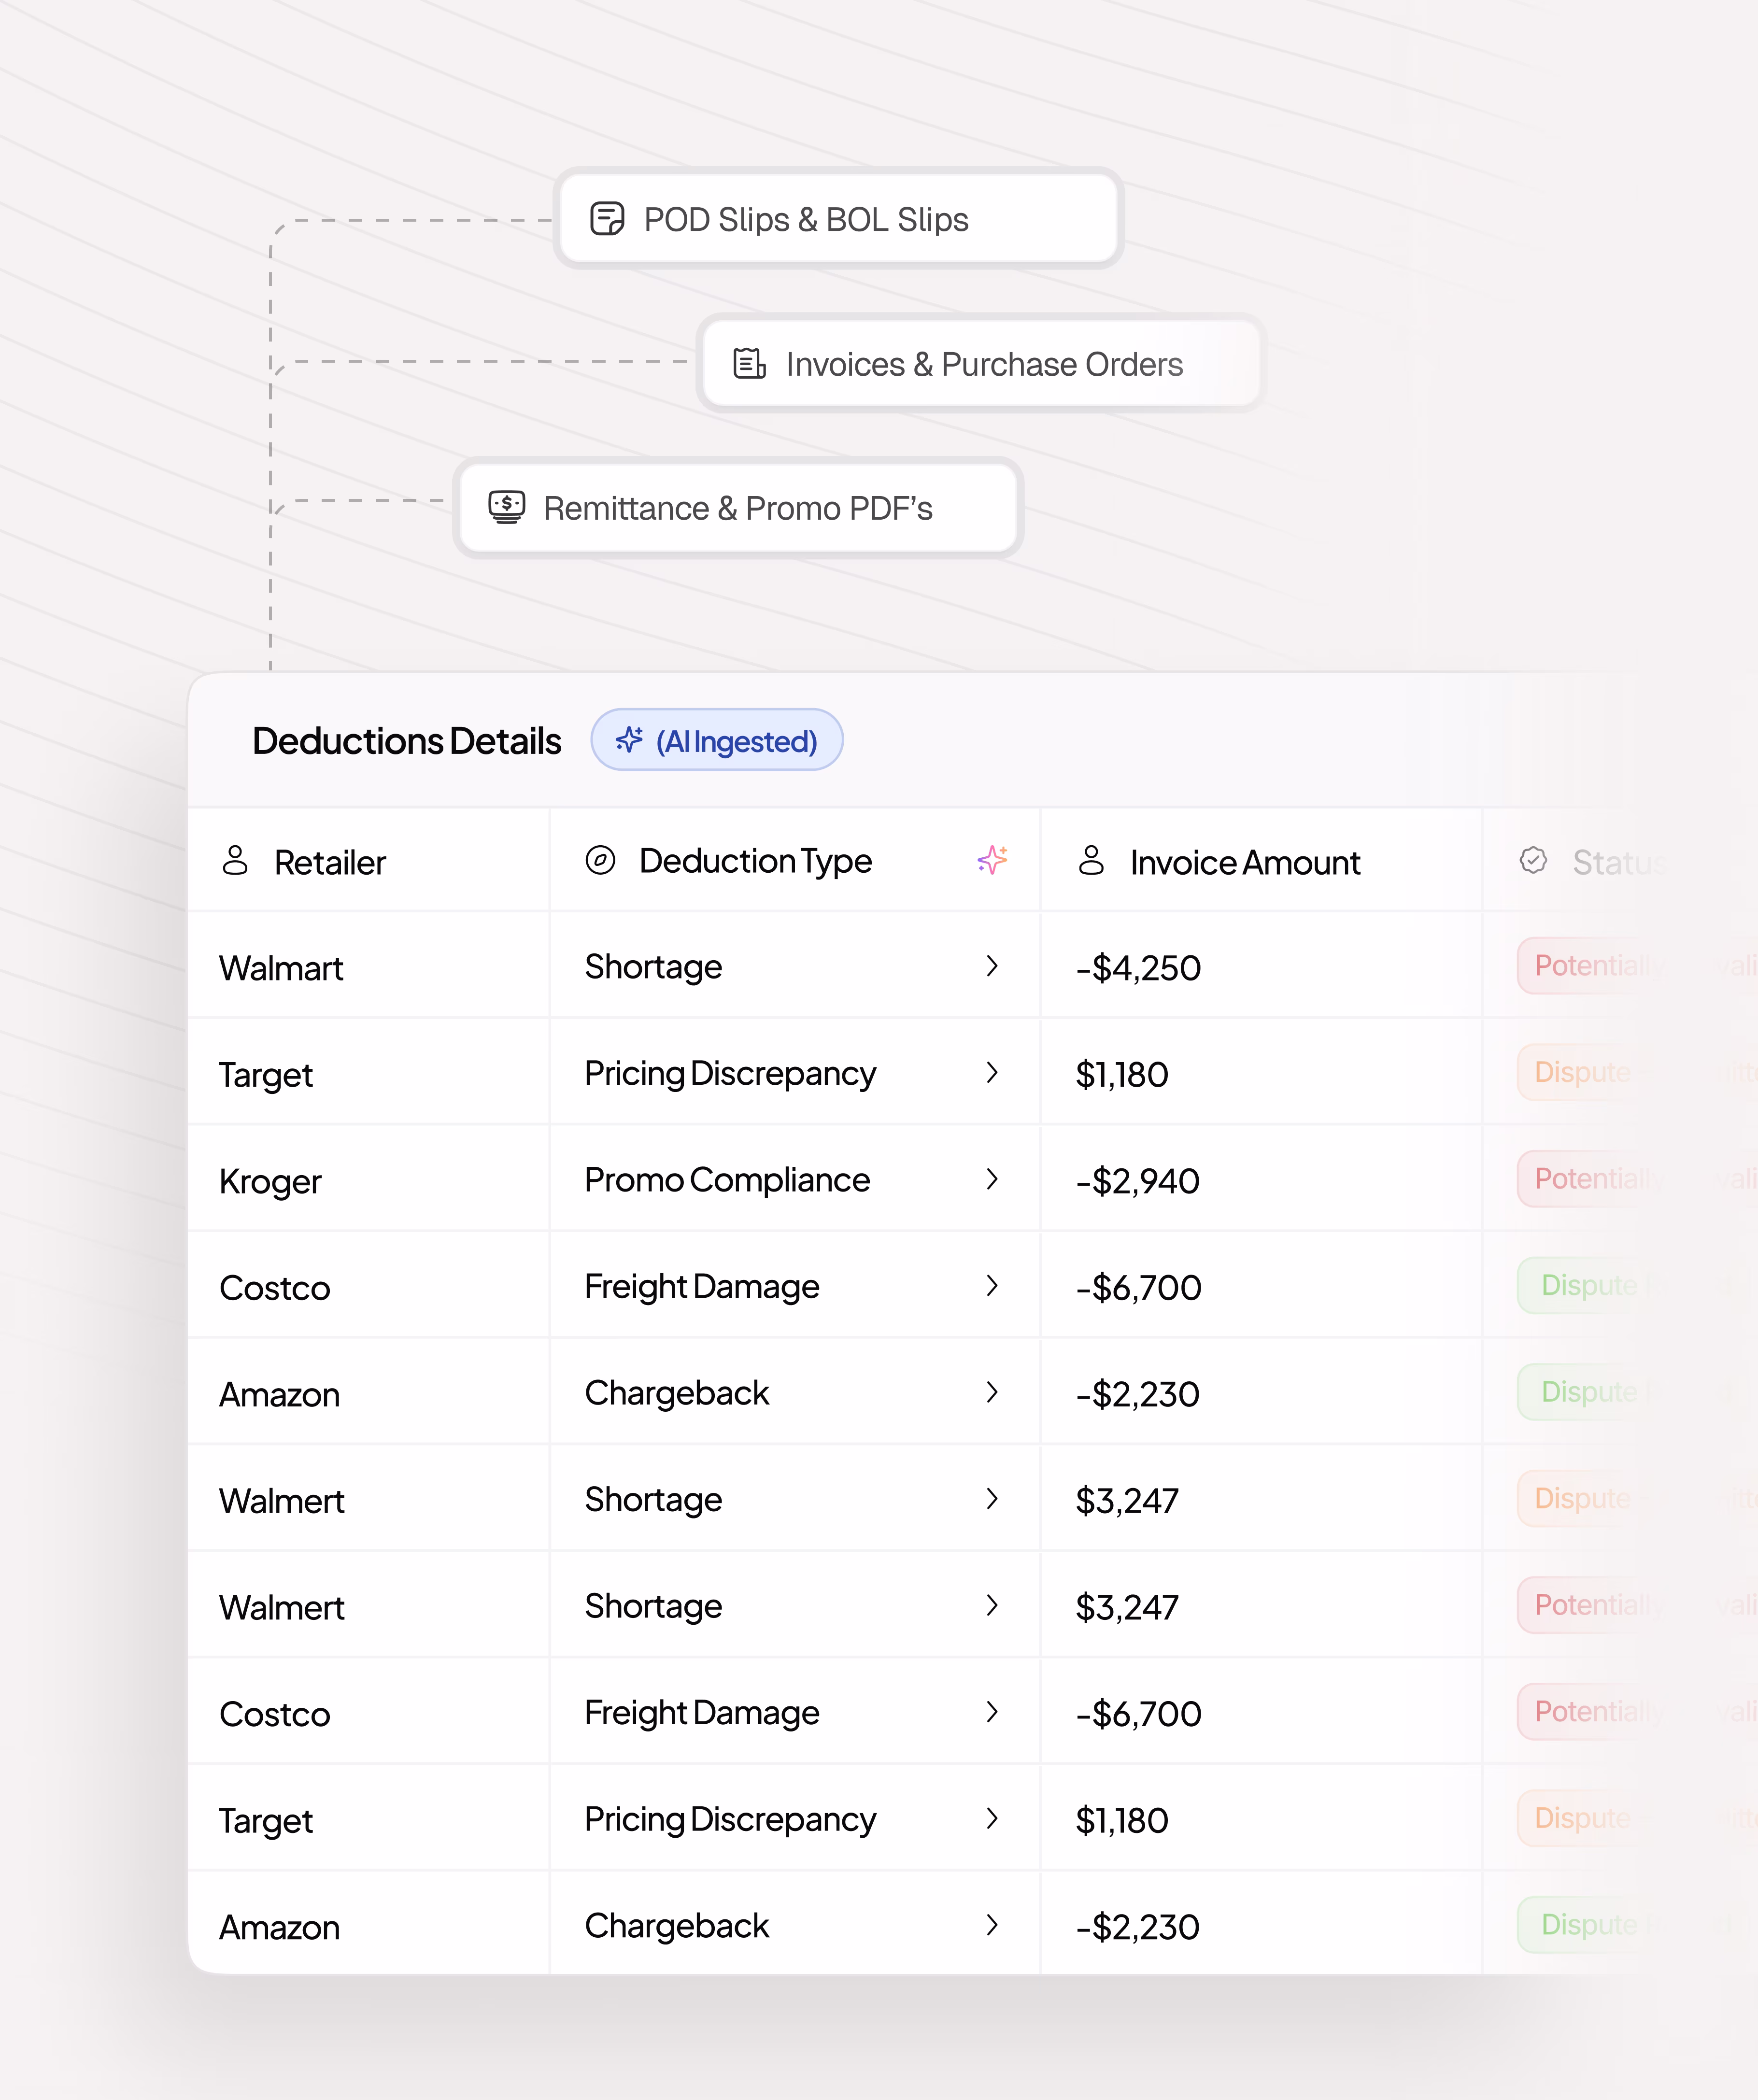Open the POD Slips & BOL Slips card
This screenshot has height=2100, width=1758.
(838, 218)
